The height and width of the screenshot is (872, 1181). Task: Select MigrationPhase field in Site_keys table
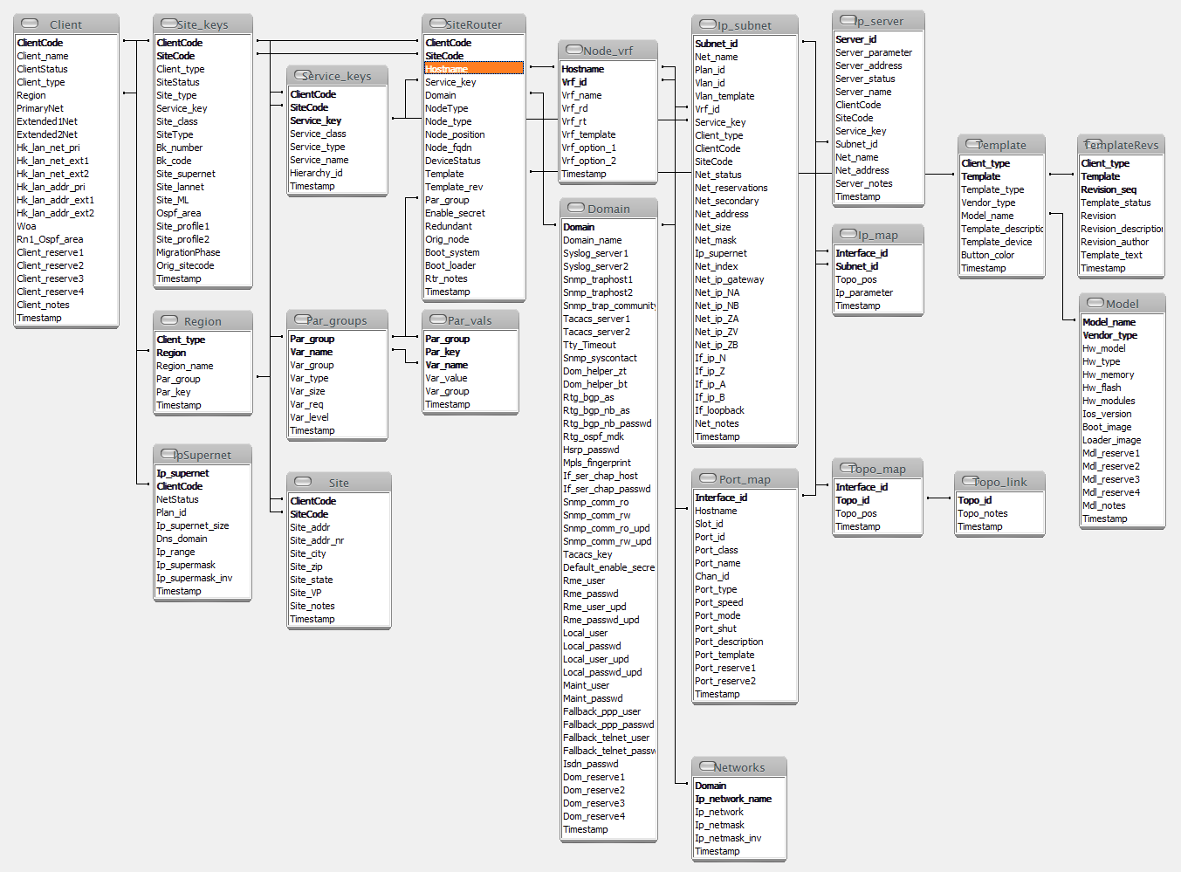[x=188, y=252]
